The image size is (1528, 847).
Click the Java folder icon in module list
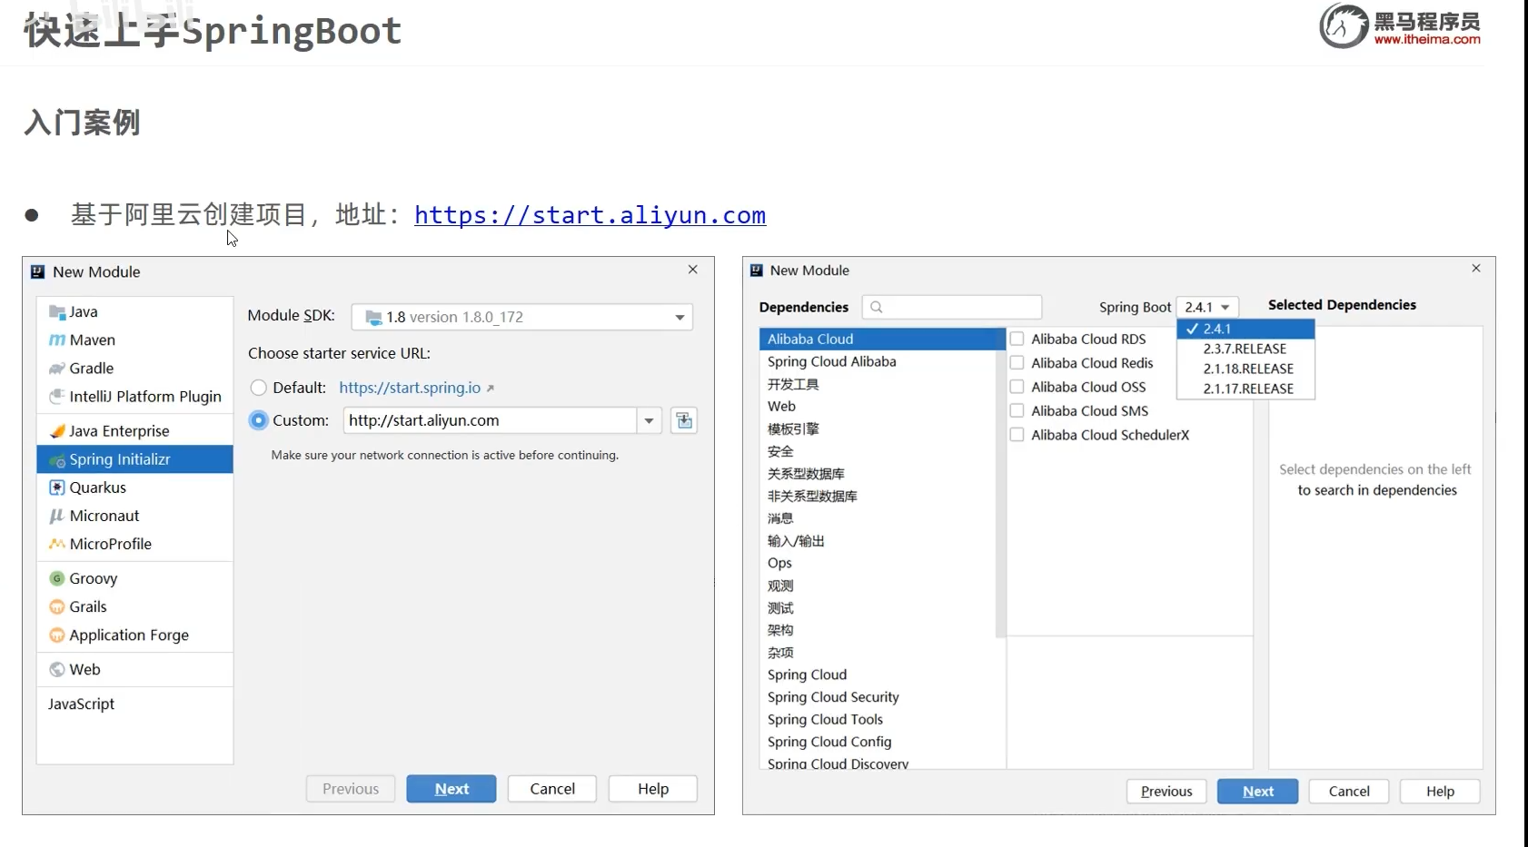(x=57, y=312)
